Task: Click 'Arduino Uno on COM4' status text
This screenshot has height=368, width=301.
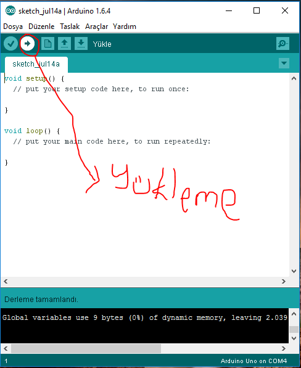Action: coord(254,361)
